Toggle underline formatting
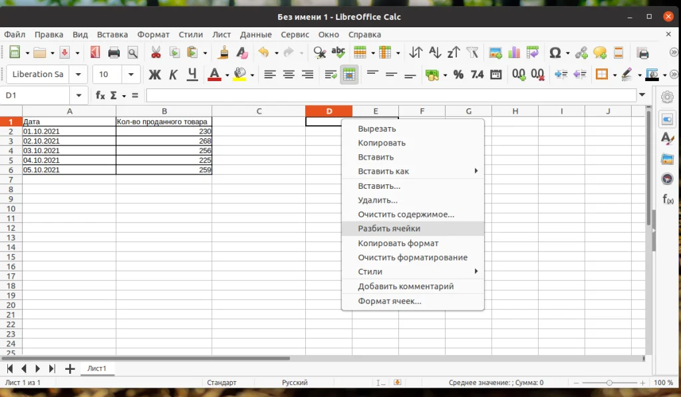 click(x=192, y=74)
